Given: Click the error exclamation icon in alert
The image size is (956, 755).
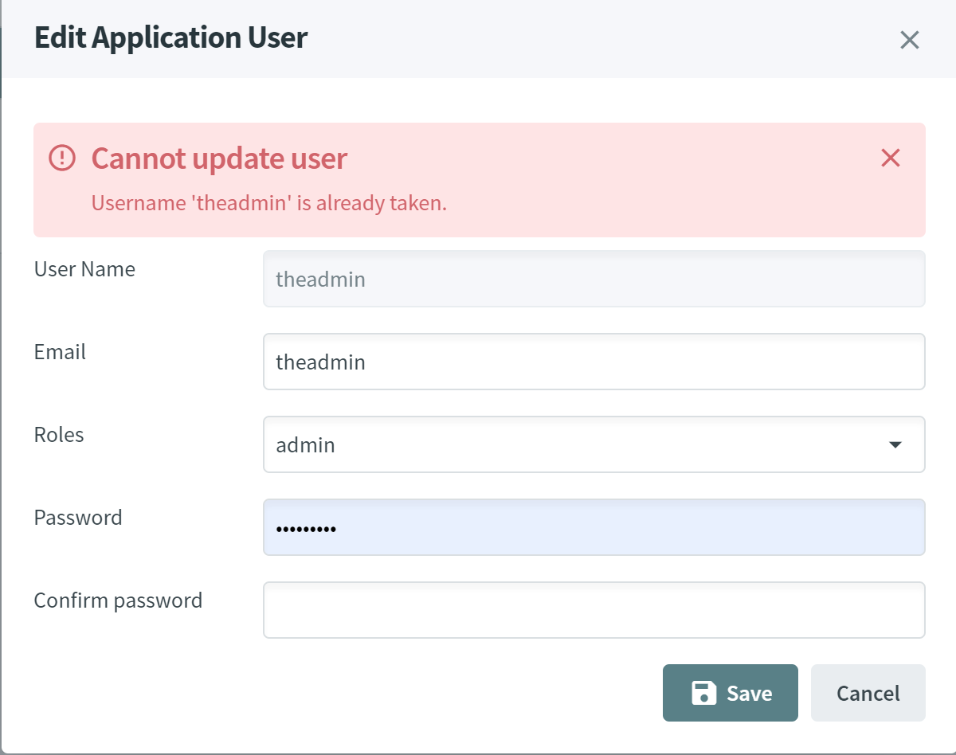Looking at the screenshot, I should (x=62, y=158).
